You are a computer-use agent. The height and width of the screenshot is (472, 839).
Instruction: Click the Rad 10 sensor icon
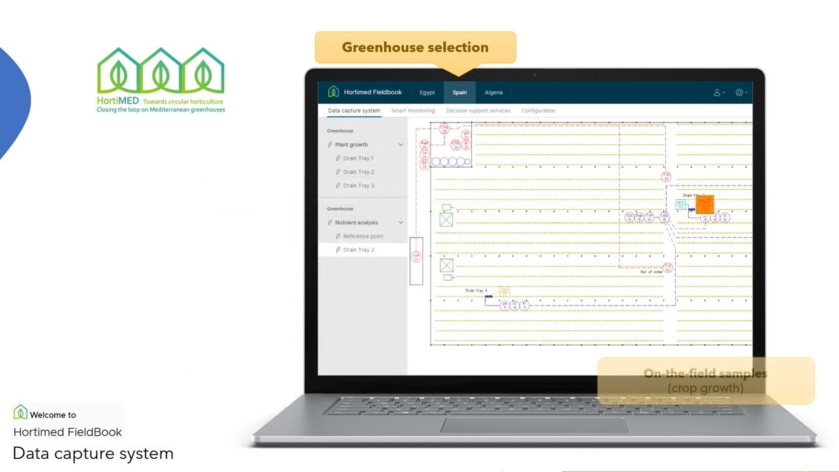point(639,217)
